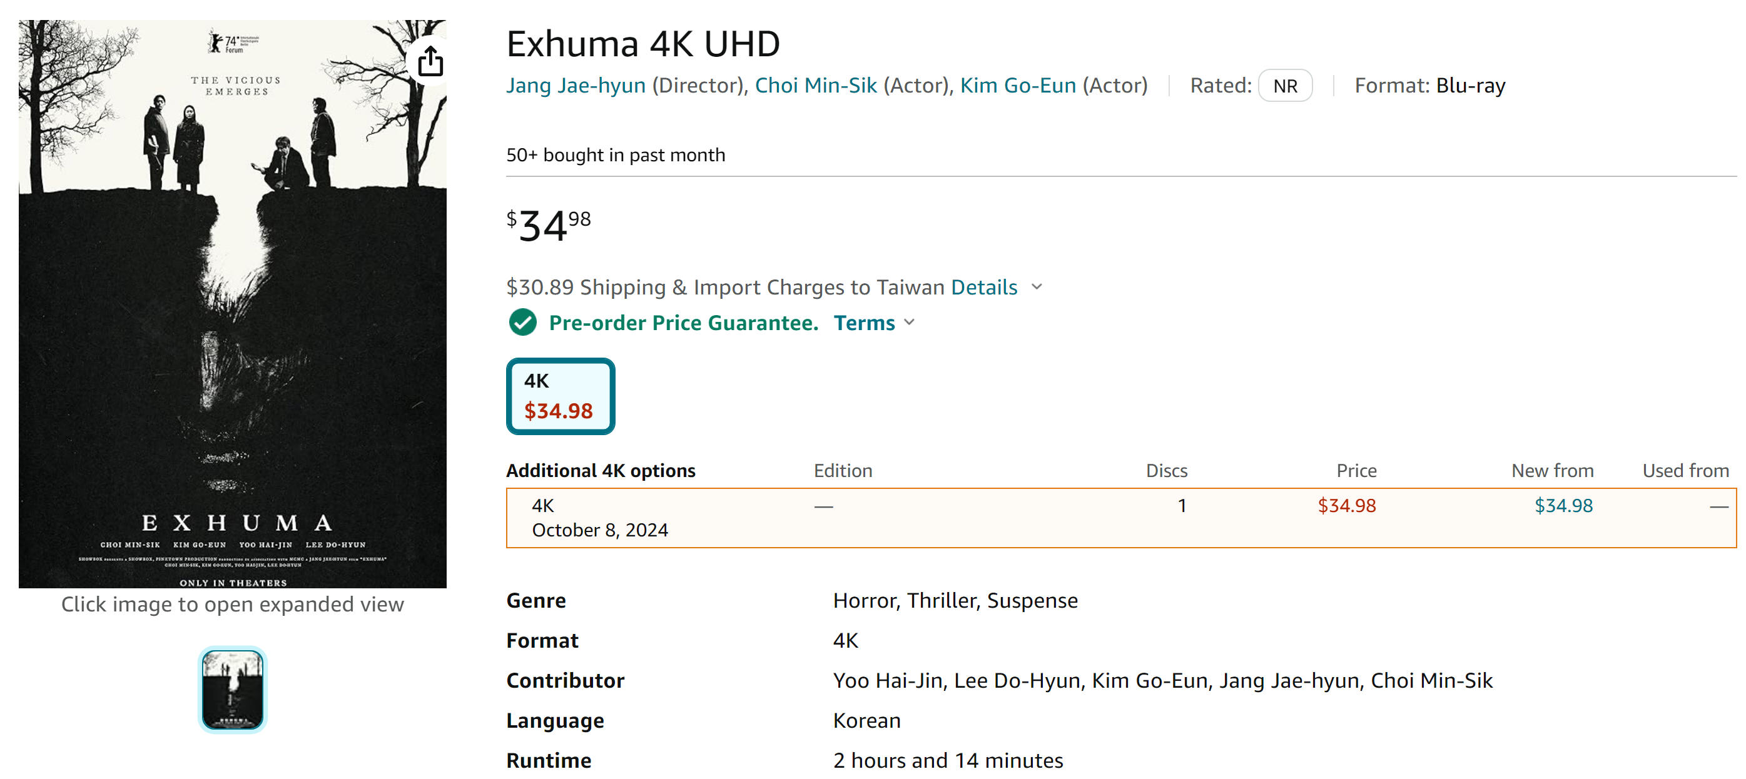Expand the Terms chevron
Viewport: 1746px width, 779px height.
pyautogui.click(x=910, y=323)
